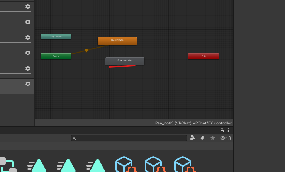
Task: Select the Any State node
Action: 56,37
